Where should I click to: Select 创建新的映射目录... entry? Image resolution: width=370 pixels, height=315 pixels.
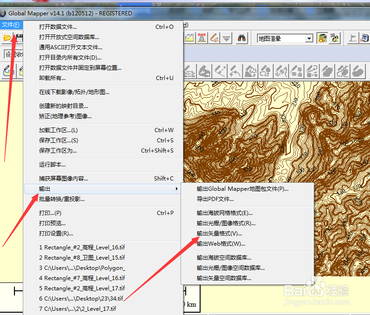coord(104,106)
